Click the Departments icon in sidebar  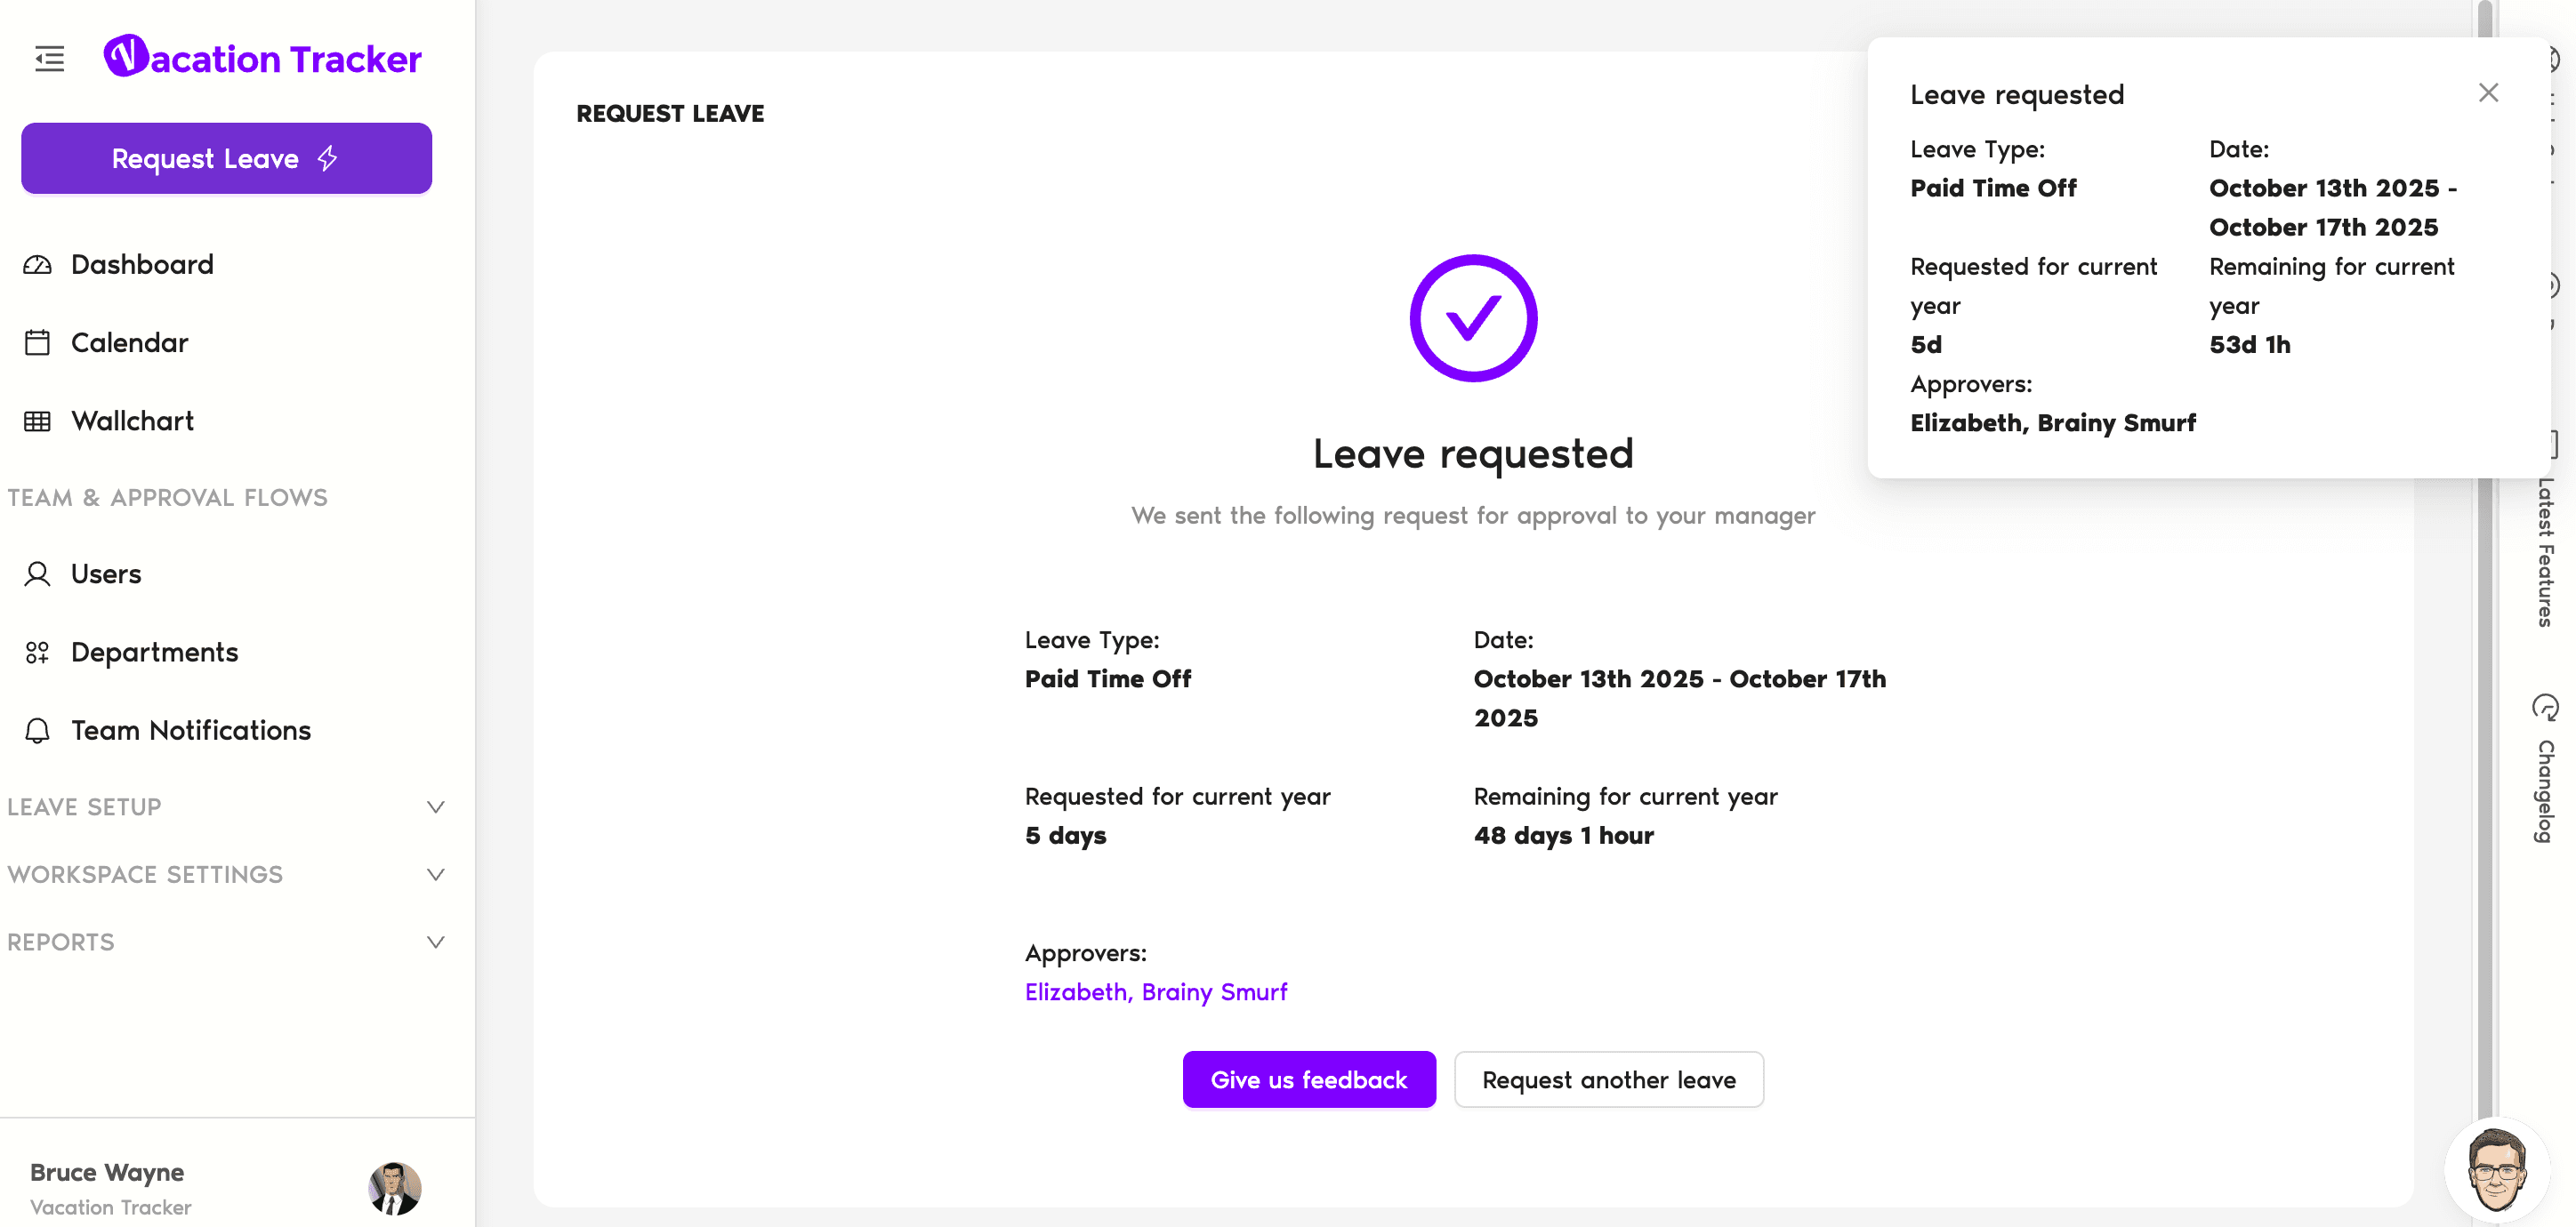(37, 653)
